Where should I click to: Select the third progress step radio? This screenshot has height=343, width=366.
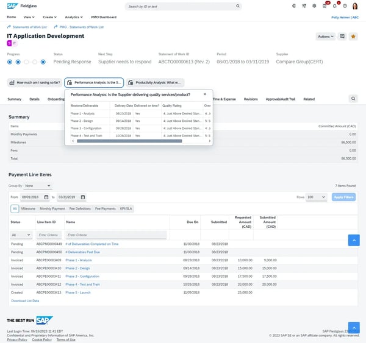[x=27, y=62]
